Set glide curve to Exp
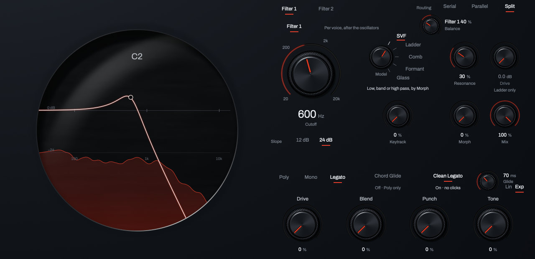This screenshot has height=259, width=535. 520,187
